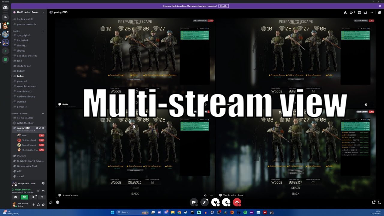Close the Streamer Mode banner
The width and height of the screenshot is (384, 216).
(x=380, y=6)
